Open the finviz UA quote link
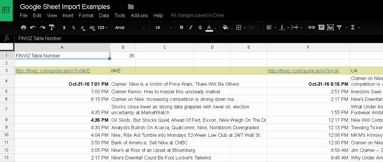This screenshot has width=383, height=162. point(304,71)
